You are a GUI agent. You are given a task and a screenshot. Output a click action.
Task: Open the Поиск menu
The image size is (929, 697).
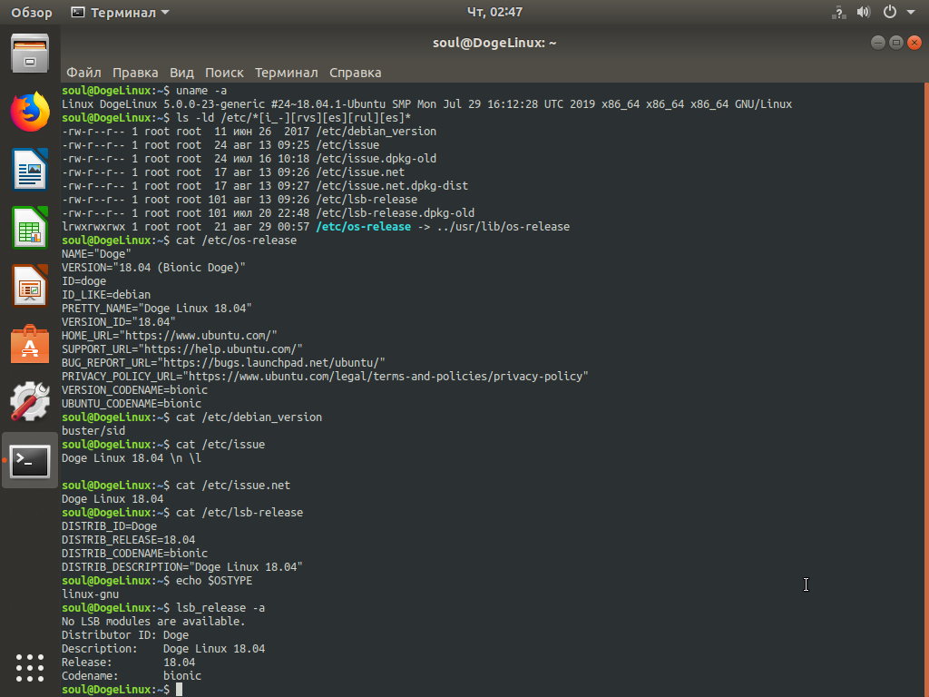pyautogui.click(x=224, y=73)
